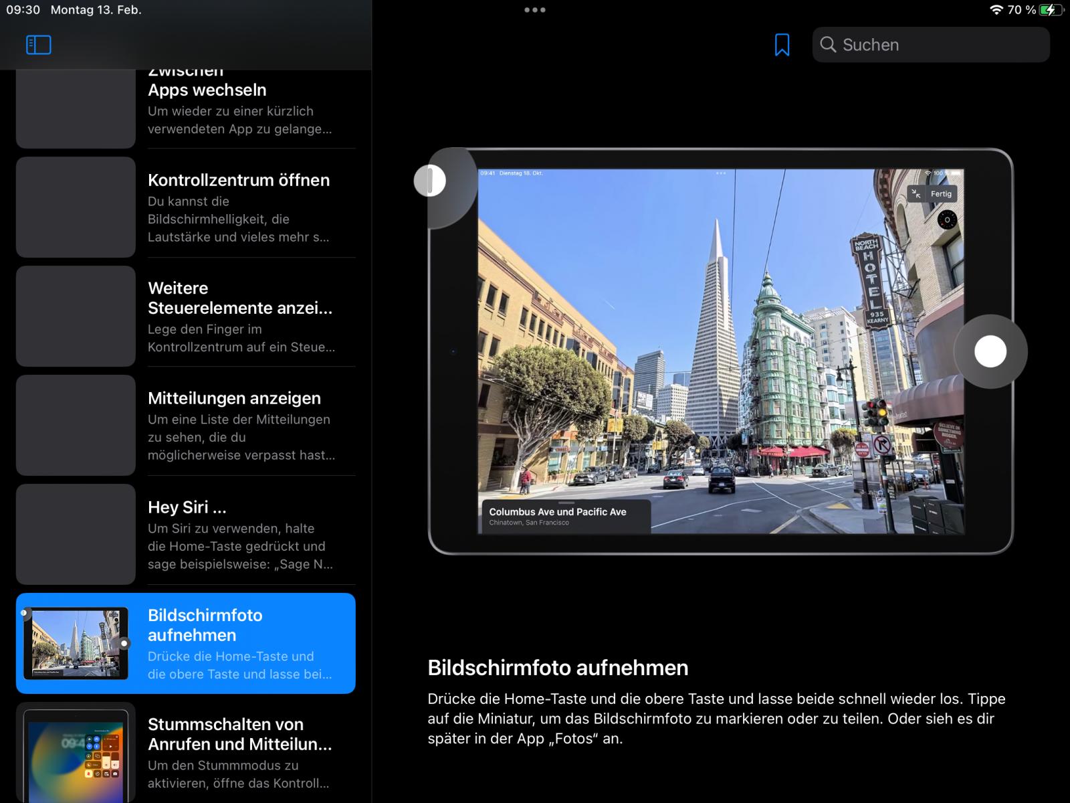This screenshot has height=803, width=1070.
Task: Open 'Stummschalten von Anrufen' tip
Action: tap(186, 753)
